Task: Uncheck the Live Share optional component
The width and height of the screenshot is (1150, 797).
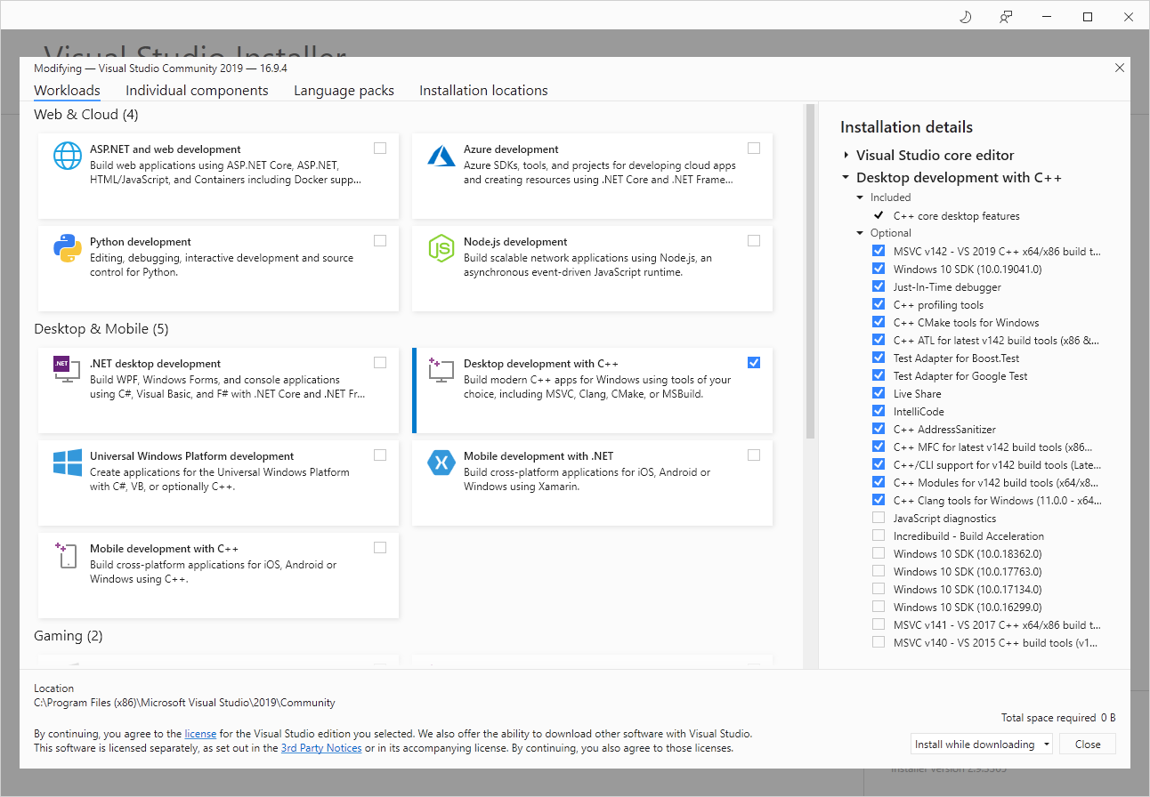Action: pos(879,393)
